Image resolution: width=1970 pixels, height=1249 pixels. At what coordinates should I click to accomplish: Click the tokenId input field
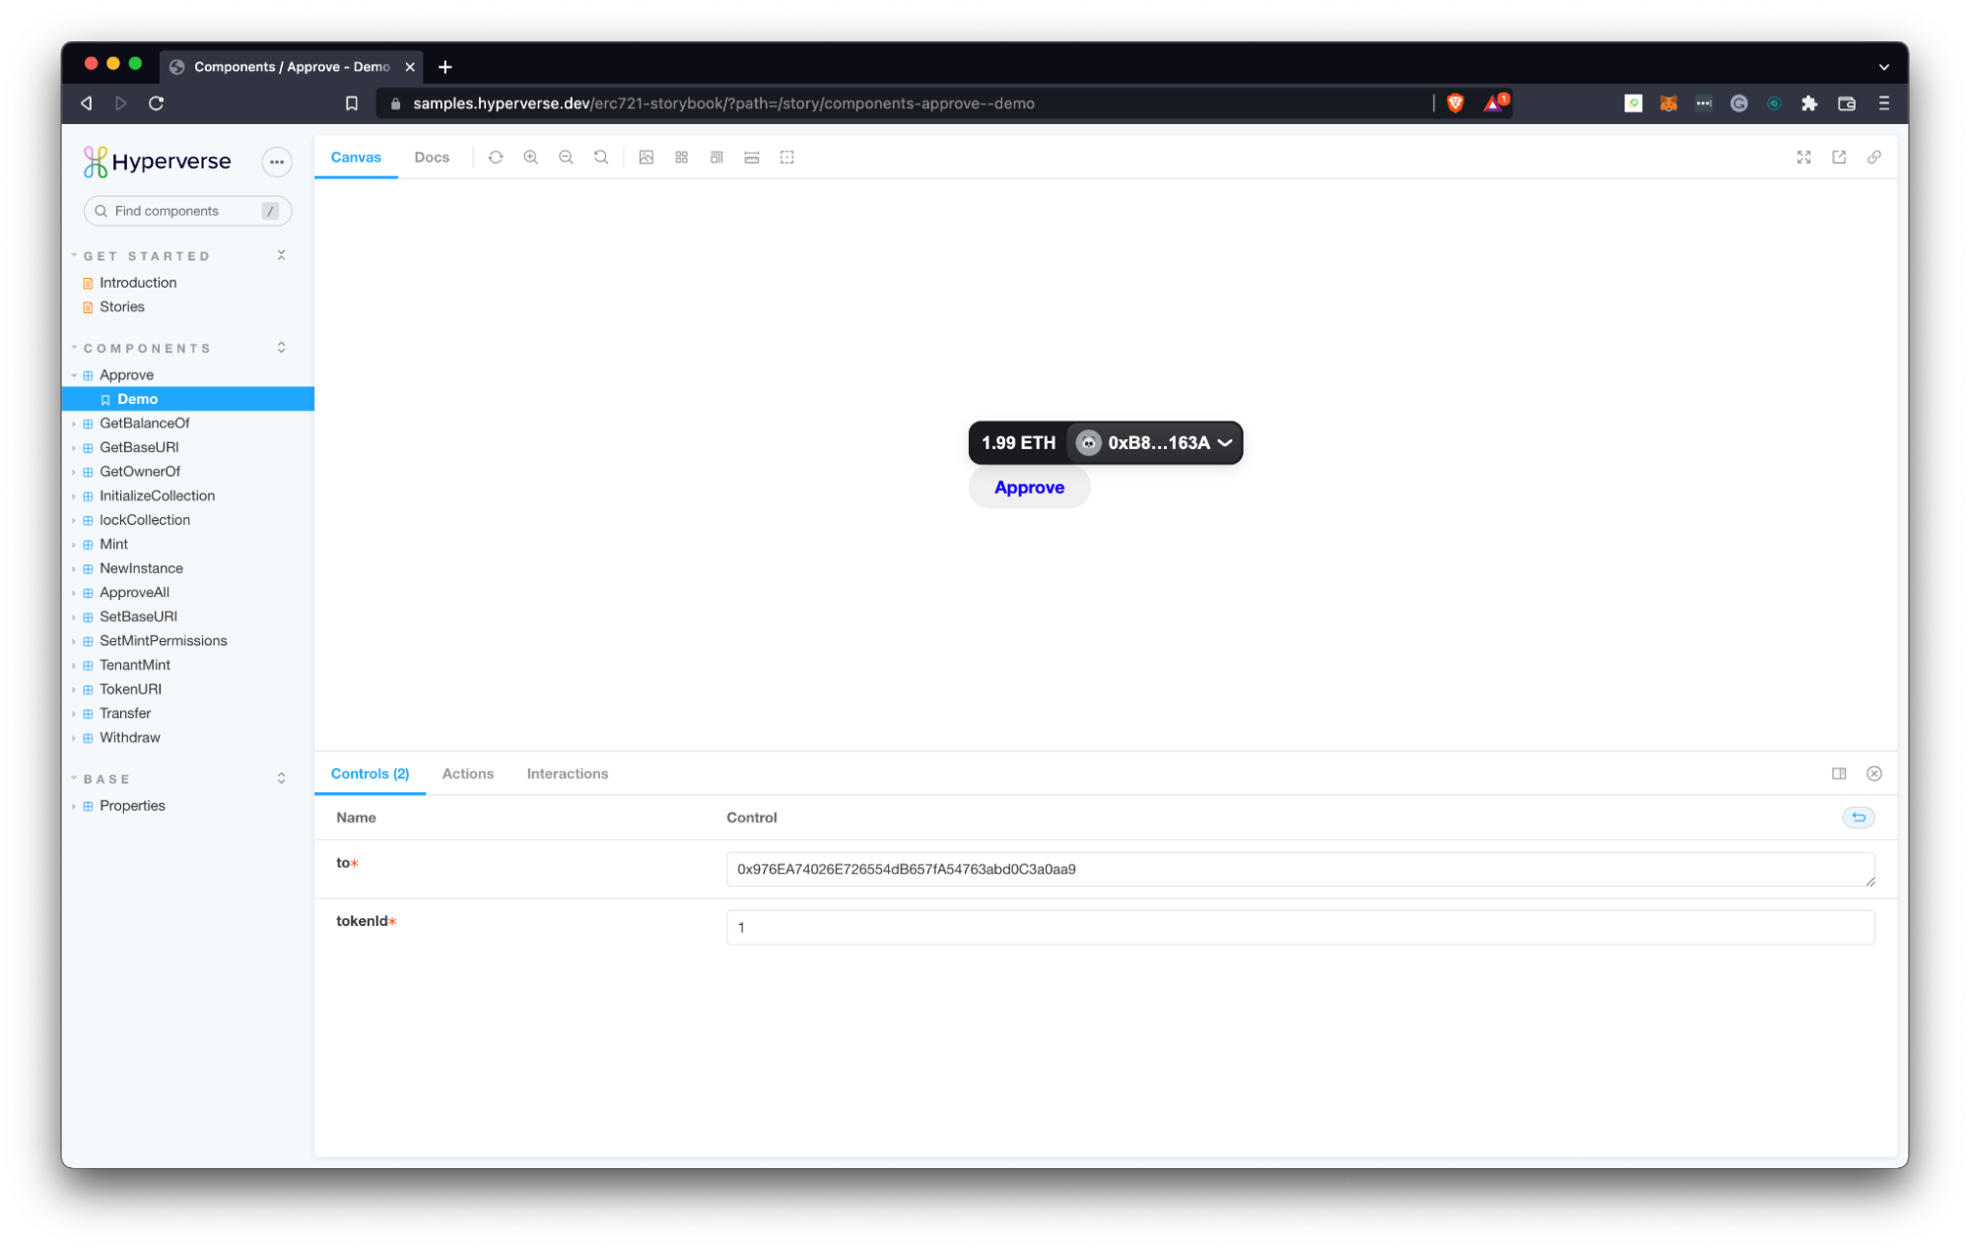click(x=1301, y=928)
